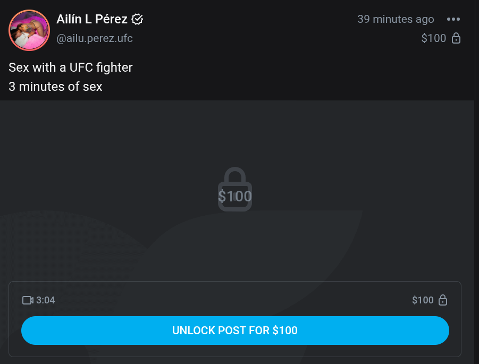
Task: Click the $100 price in the post header
Action: (x=433, y=38)
